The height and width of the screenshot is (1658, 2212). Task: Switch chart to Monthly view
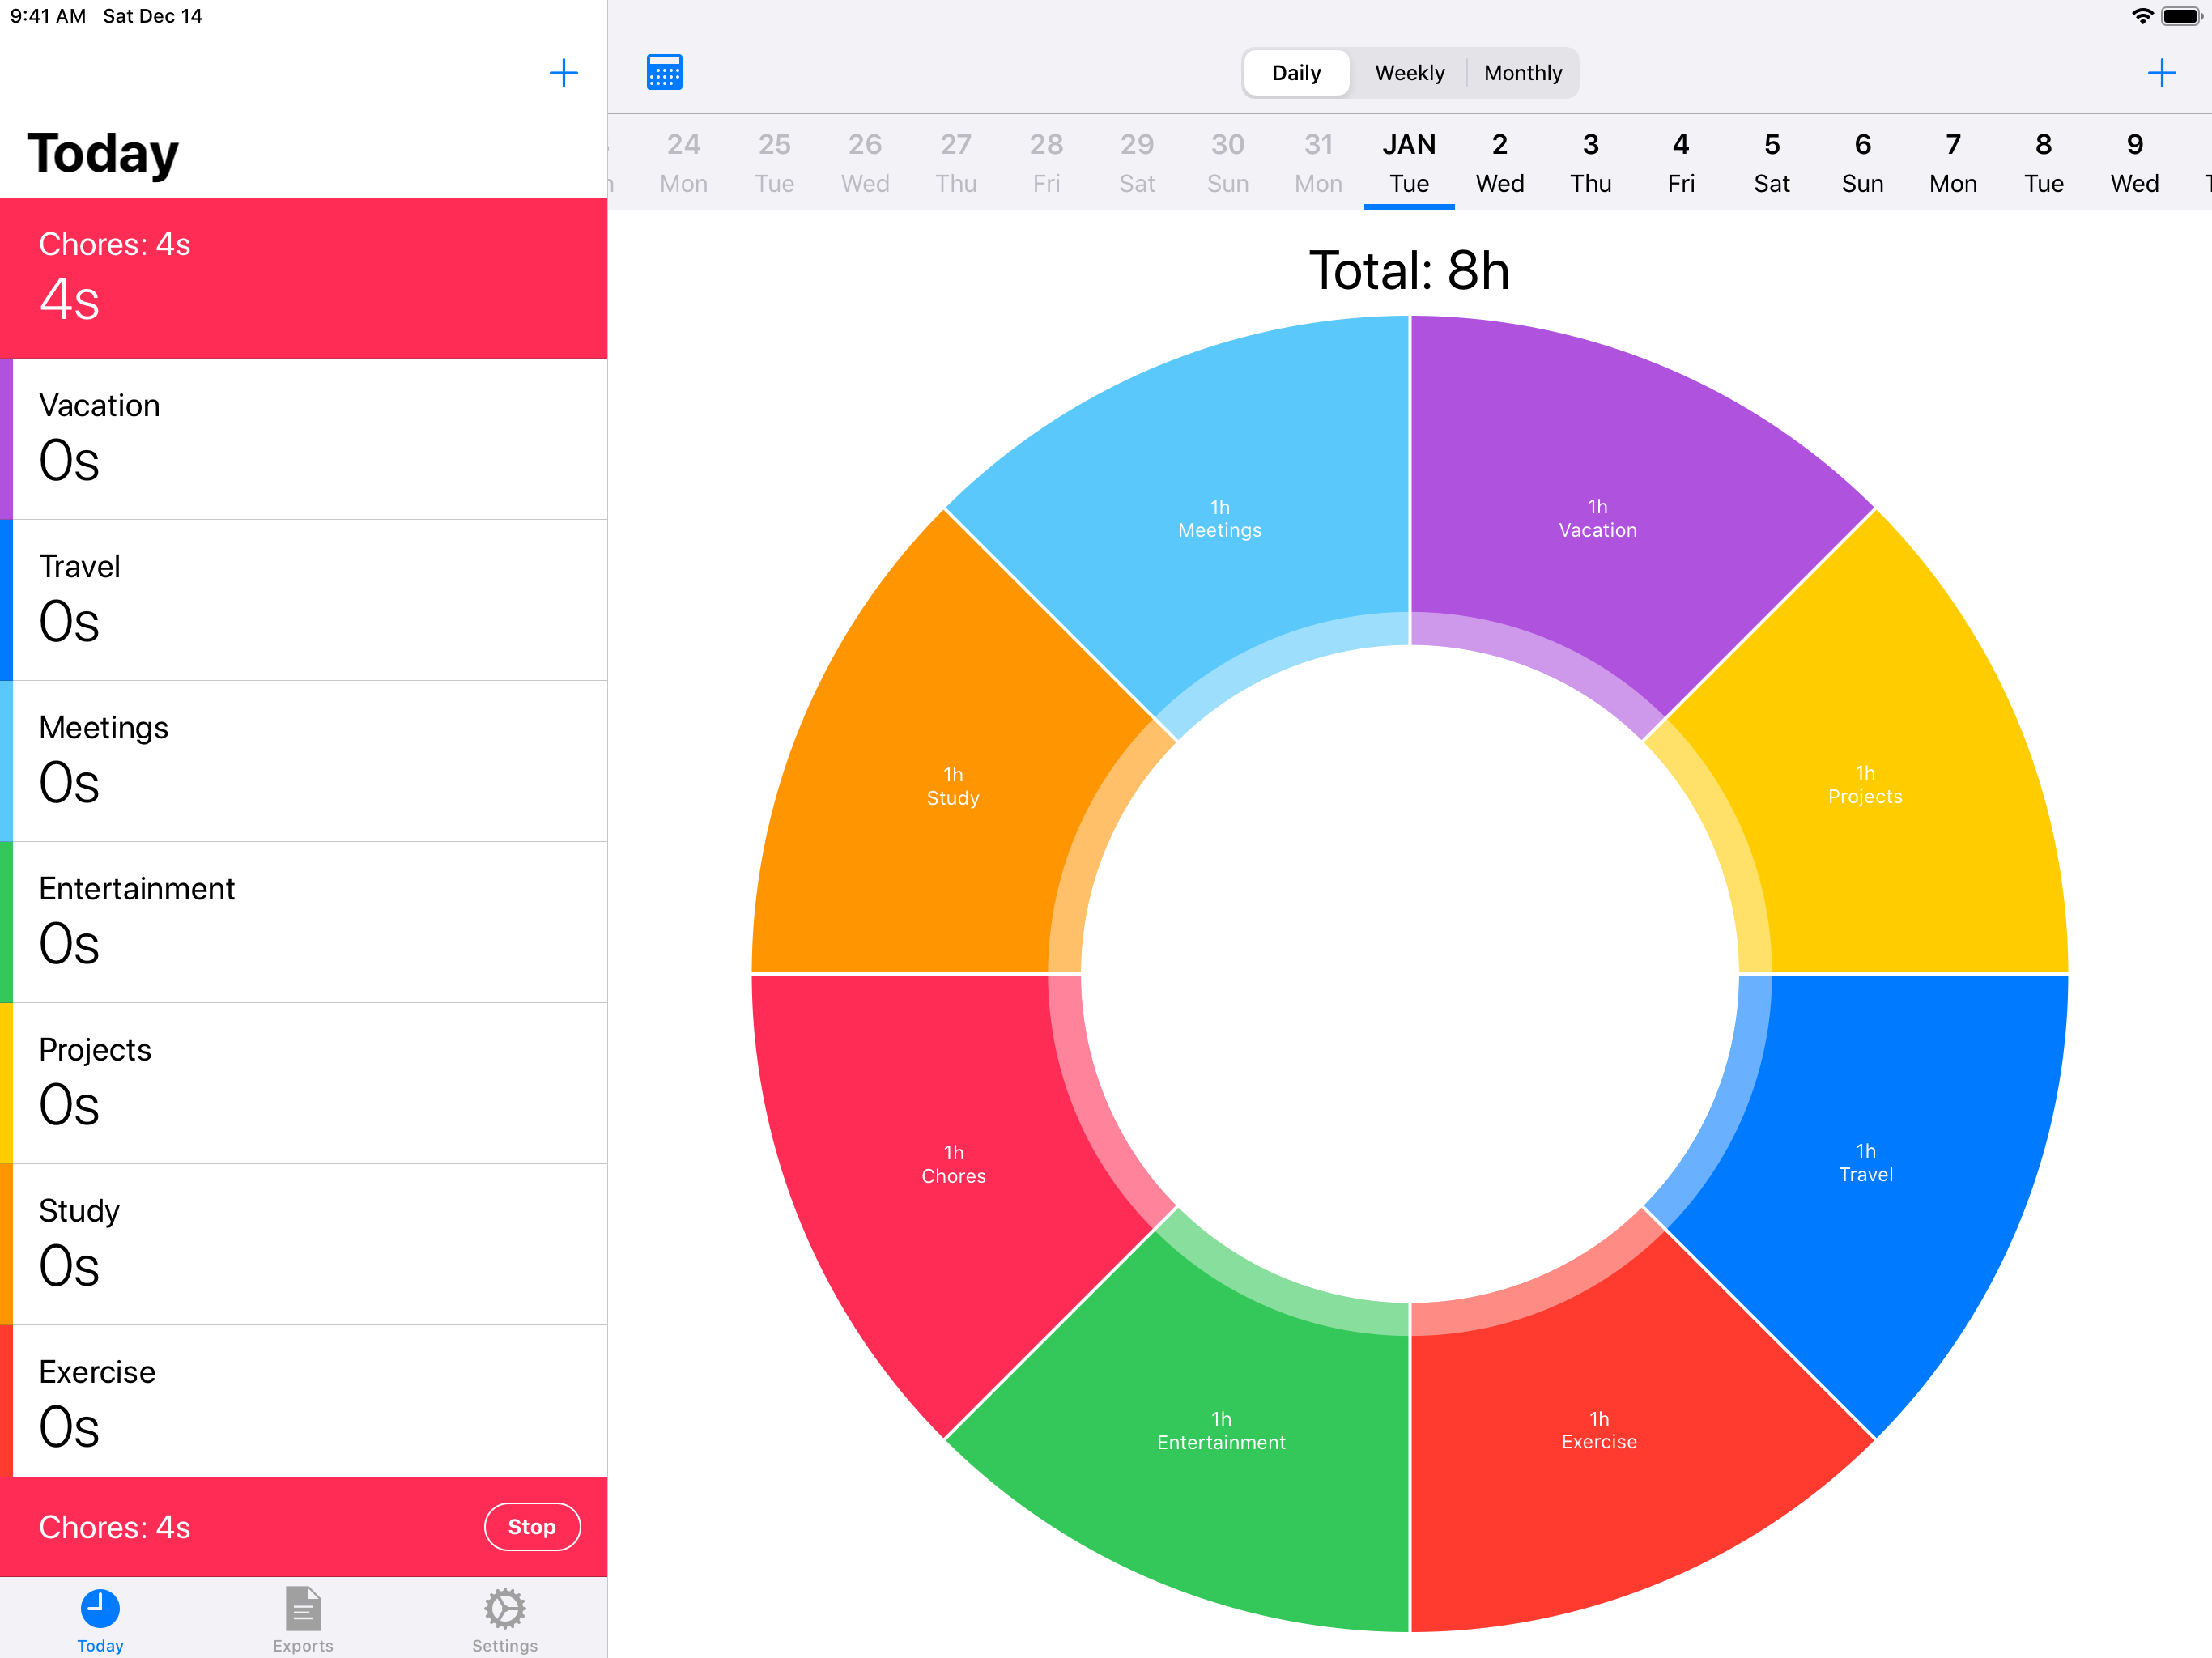pyautogui.click(x=1522, y=73)
